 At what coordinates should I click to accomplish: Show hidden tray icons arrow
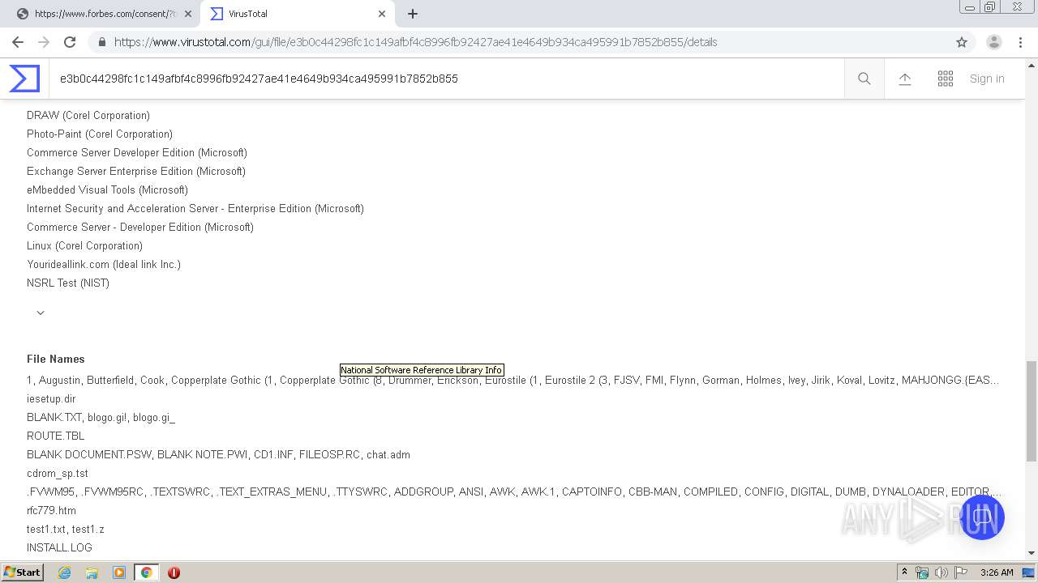click(904, 572)
